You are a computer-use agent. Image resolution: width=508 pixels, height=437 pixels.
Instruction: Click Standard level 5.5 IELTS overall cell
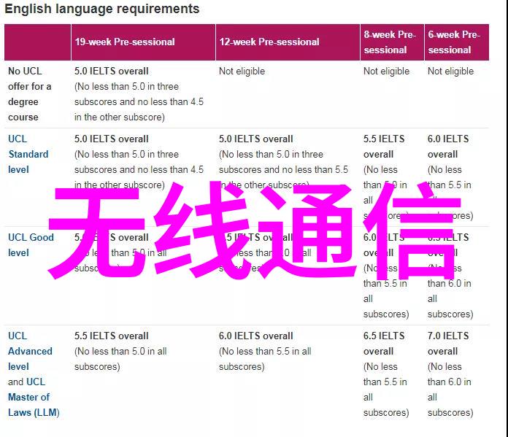[384, 147]
